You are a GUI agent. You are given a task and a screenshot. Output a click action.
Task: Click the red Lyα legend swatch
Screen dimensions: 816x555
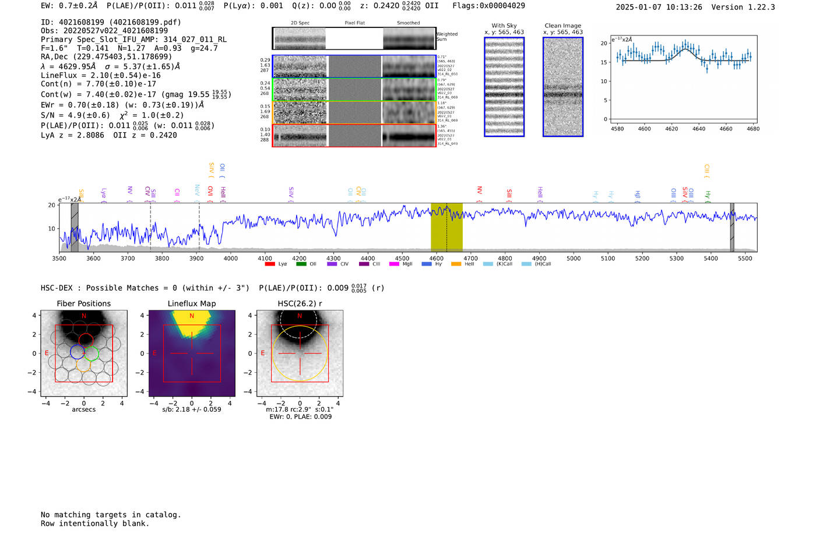[269, 264]
